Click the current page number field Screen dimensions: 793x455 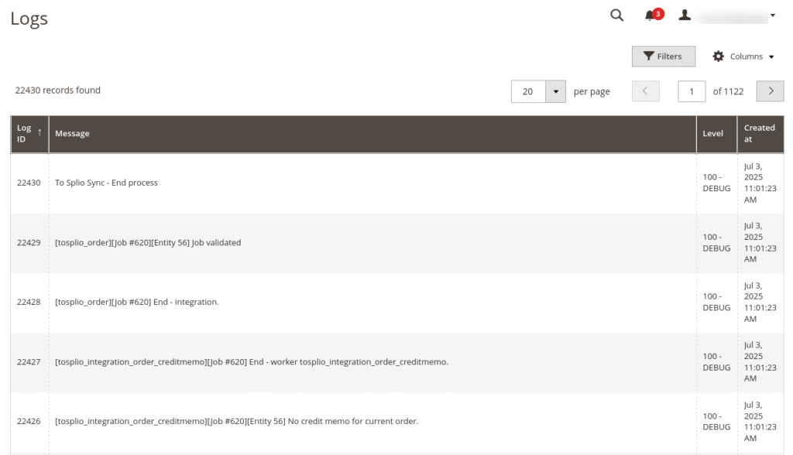click(x=691, y=91)
